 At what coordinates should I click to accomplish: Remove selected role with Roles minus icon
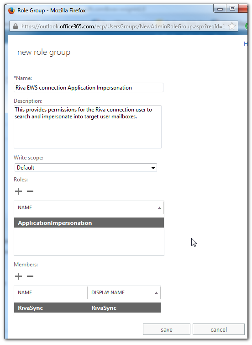[30, 191]
